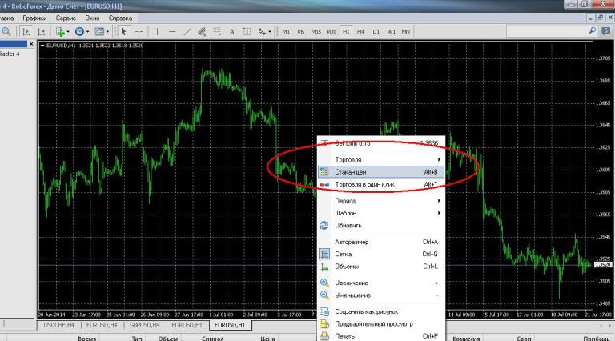Switch chart to MN timeframe
Screen dimensions: 615x341
pyautogui.click(x=405, y=31)
